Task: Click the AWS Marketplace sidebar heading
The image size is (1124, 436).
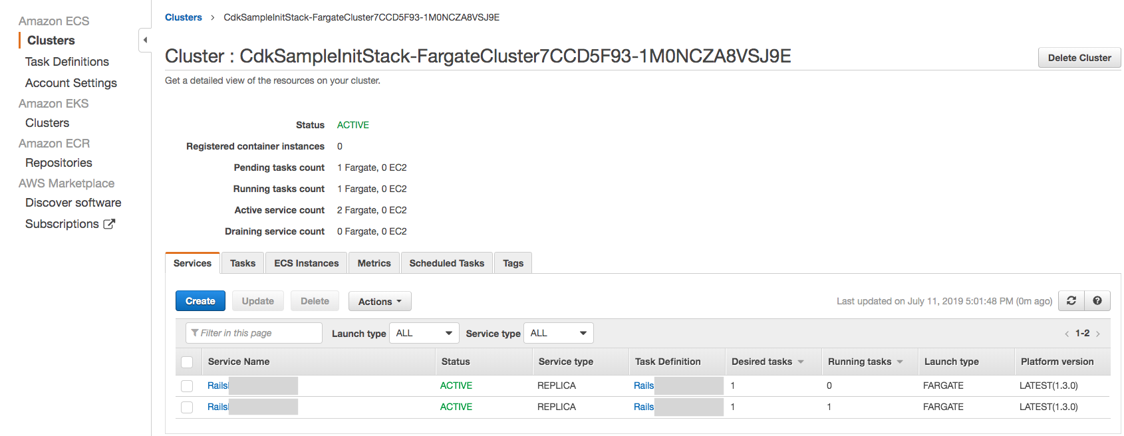Action: click(67, 183)
